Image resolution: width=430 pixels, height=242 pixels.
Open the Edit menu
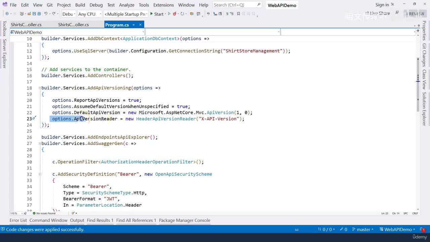25,5
